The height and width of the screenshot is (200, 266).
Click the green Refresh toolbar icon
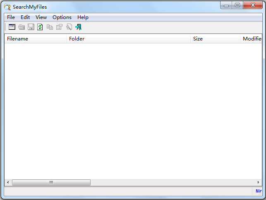point(40,27)
